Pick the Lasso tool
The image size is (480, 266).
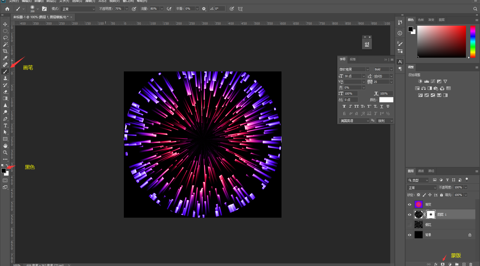tap(5, 38)
